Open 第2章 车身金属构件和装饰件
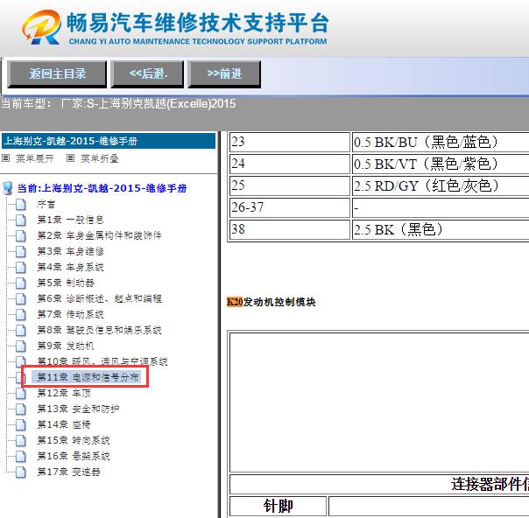Screen dimensions: 529x518 [x=99, y=235]
